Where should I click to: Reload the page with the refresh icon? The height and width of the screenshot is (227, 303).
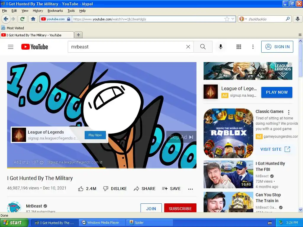[x=22, y=19]
